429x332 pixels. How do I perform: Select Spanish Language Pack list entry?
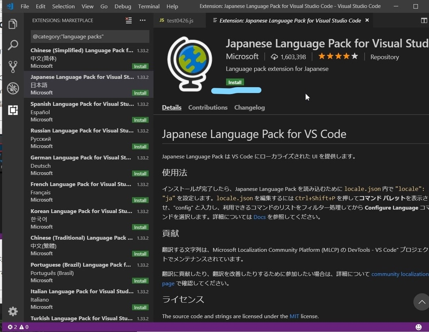89,111
